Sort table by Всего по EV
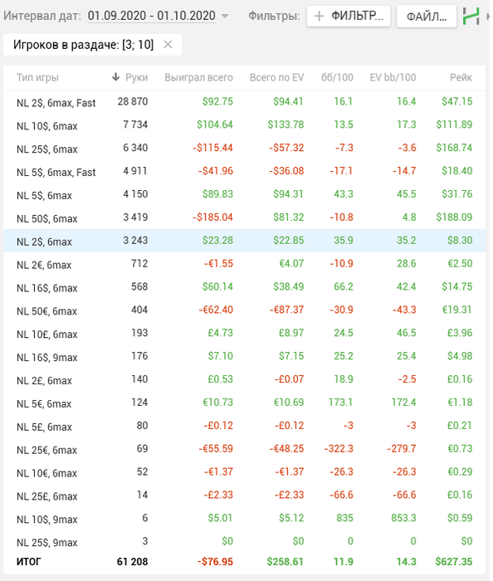 coord(276,77)
